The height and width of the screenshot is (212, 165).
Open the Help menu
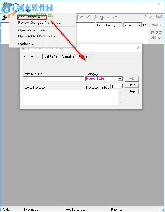coord(26,11)
